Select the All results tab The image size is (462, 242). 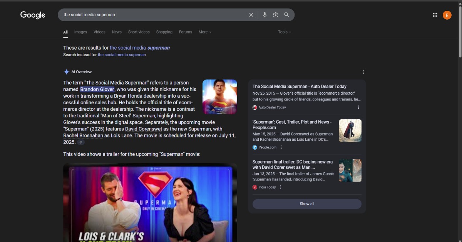65,32
